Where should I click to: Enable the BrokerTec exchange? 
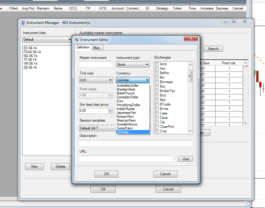pyautogui.click(x=157, y=91)
